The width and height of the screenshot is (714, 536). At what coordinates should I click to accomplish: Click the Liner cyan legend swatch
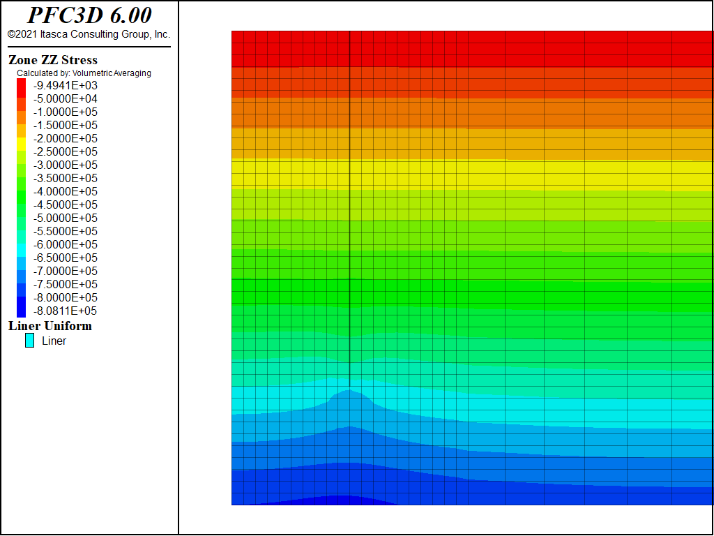point(29,341)
